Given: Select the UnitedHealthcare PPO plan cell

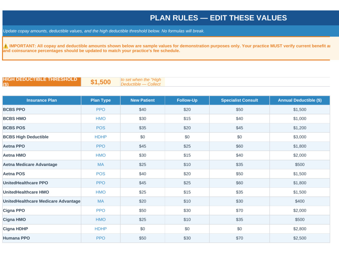Looking at the screenshot, I should (x=42, y=183).
